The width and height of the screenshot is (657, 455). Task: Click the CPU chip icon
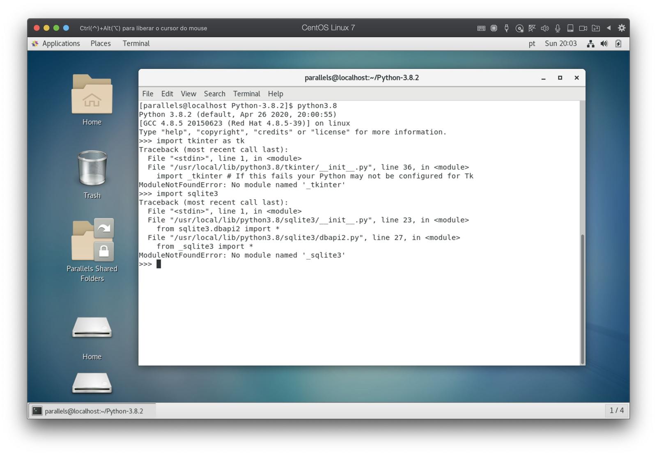[x=494, y=28]
